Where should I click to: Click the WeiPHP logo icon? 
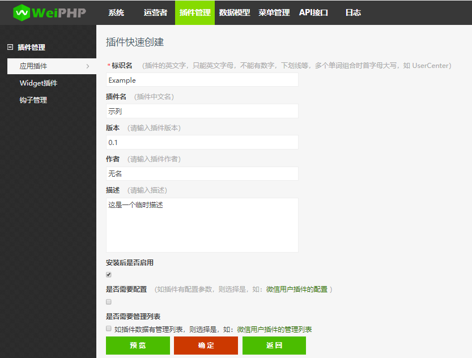pyautogui.click(x=23, y=12)
